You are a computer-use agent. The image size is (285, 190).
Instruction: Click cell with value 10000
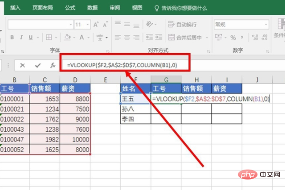(x=75, y=140)
